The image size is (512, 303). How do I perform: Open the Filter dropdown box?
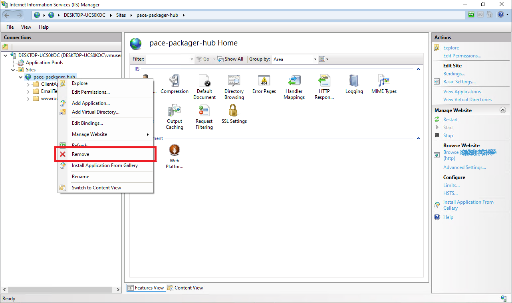pos(170,59)
